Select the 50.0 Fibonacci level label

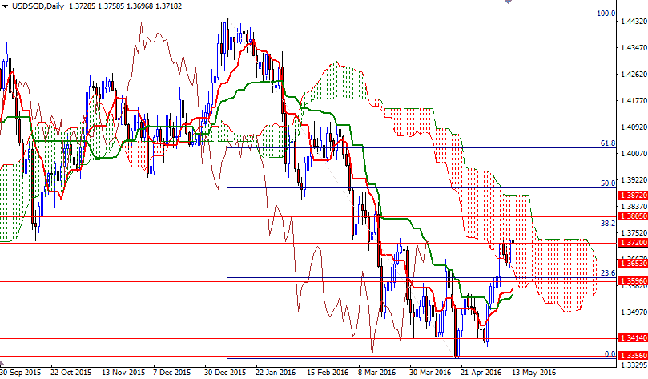[607, 183]
